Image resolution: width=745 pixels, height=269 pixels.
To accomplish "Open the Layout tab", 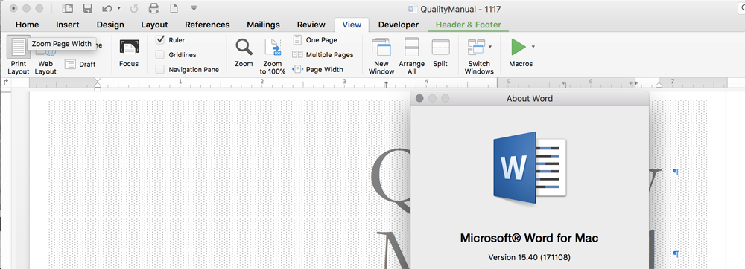I will [154, 25].
